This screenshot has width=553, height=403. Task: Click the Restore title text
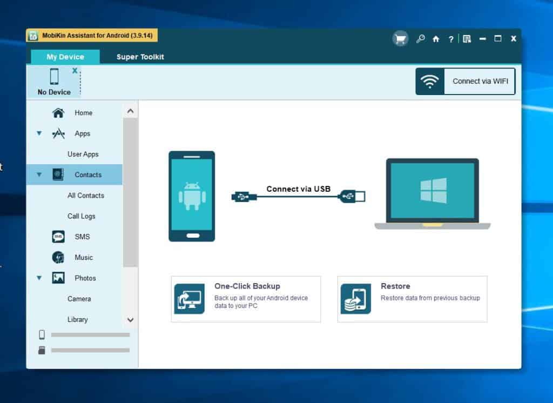[395, 286]
